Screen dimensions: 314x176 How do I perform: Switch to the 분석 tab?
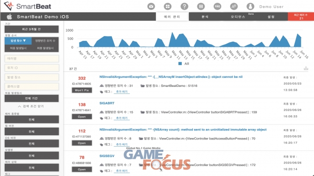point(205,17)
